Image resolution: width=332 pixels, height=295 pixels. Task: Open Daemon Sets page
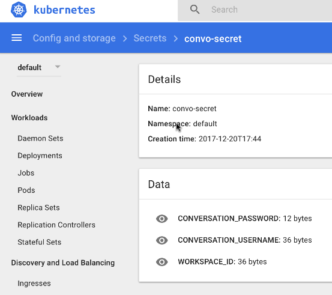point(40,138)
